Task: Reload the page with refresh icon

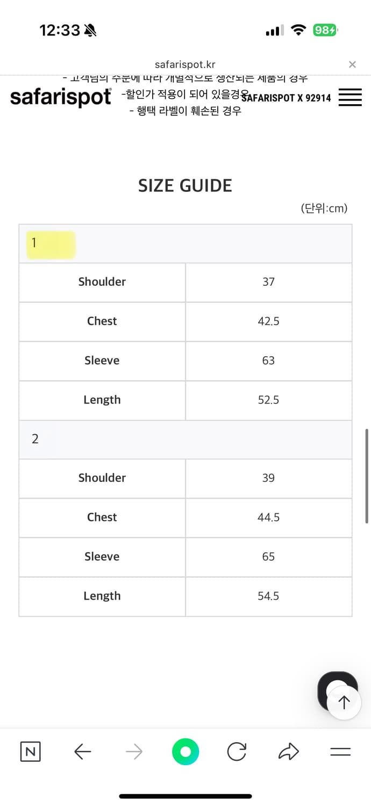Action: coord(237,752)
